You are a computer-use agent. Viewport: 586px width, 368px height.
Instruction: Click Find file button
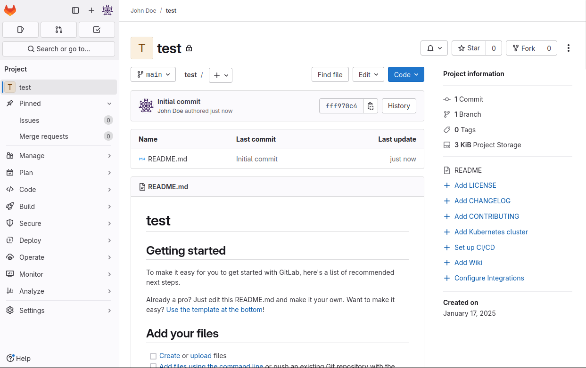[330, 74]
